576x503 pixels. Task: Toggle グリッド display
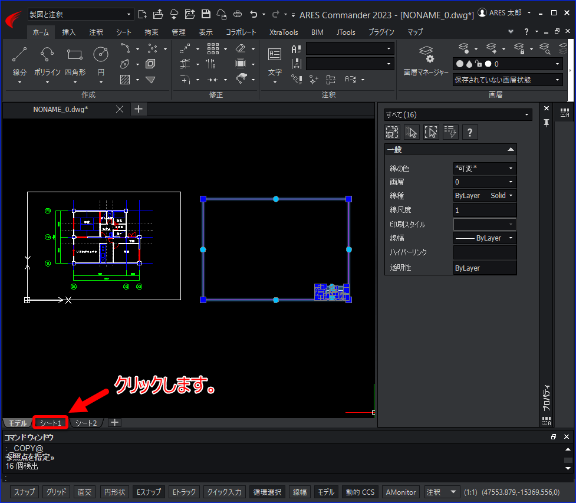point(56,492)
